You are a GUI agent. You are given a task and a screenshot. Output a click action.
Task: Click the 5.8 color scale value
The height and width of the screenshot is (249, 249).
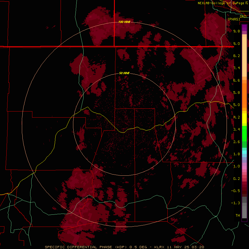click(237, 93)
